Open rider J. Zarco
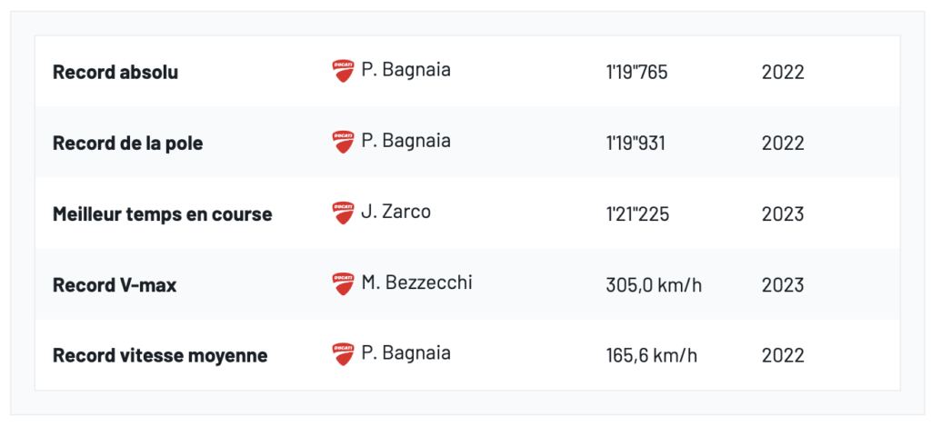This screenshot has height=426, width=931. point(395,212)
